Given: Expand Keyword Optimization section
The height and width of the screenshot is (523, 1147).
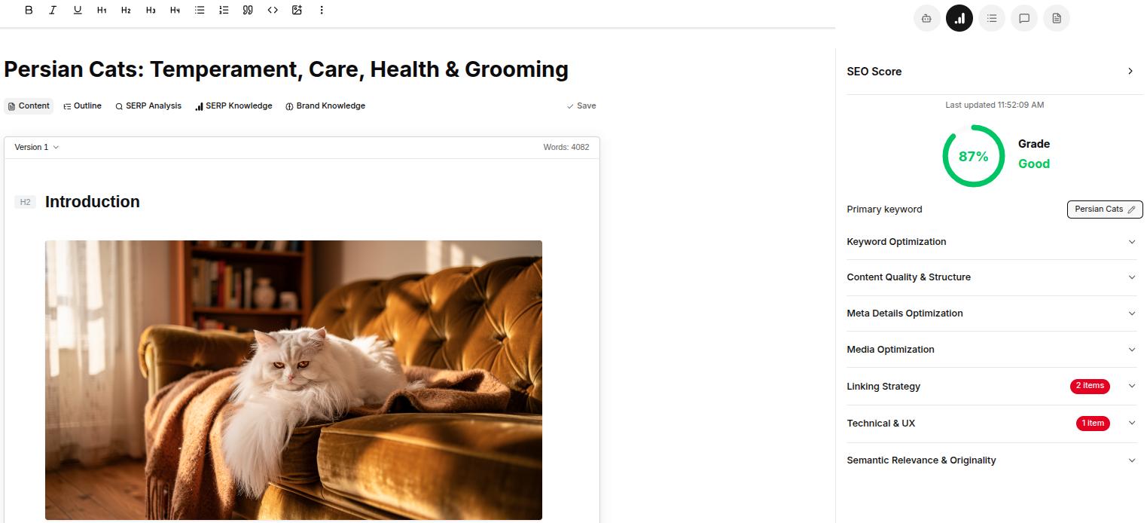Looking at the screenshot, I should point(992,242).
